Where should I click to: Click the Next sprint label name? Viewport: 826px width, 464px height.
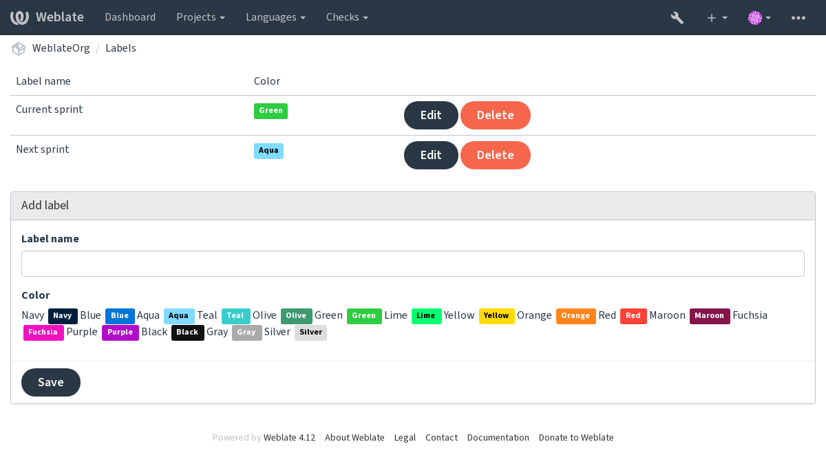(43, 149)
